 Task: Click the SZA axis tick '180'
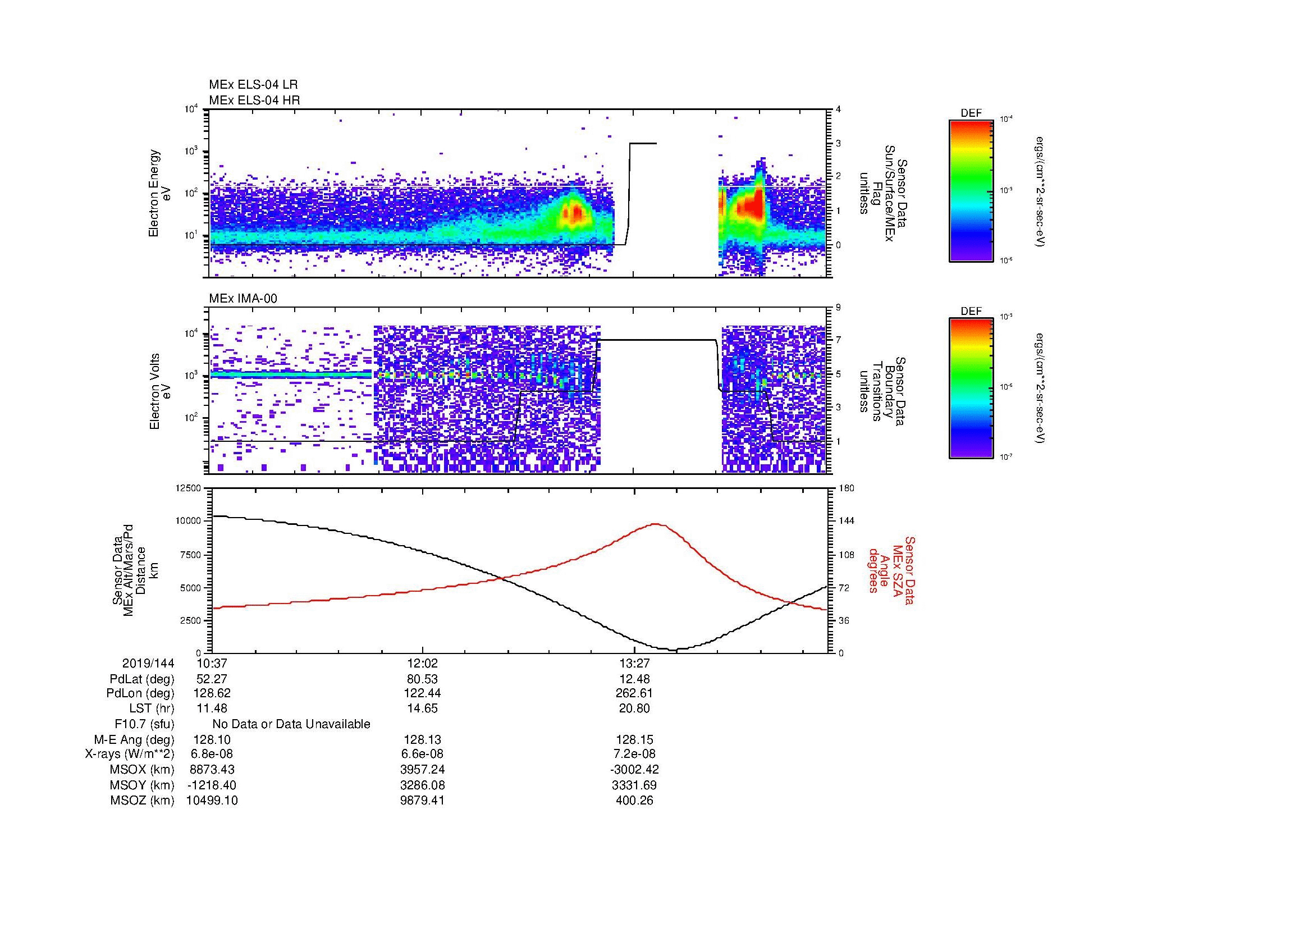(847, 488)
